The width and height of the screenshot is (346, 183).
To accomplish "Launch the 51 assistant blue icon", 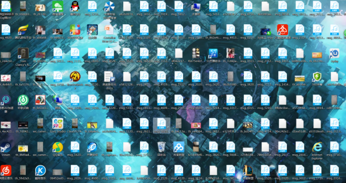I will coord(213,54).
